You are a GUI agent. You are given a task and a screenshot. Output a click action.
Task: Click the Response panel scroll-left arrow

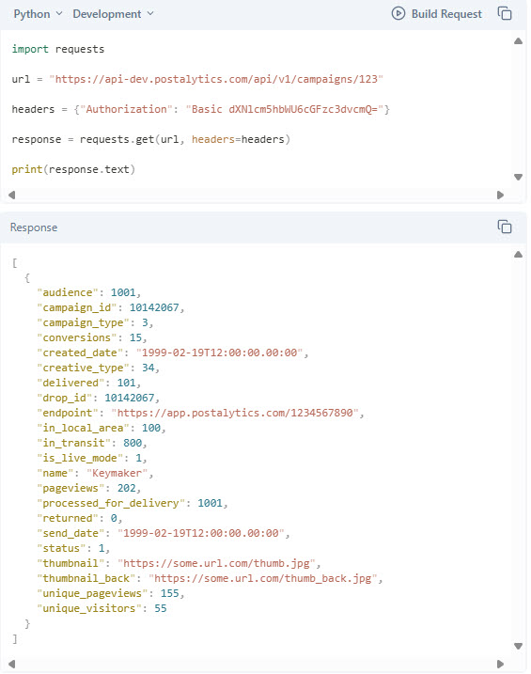11,664
